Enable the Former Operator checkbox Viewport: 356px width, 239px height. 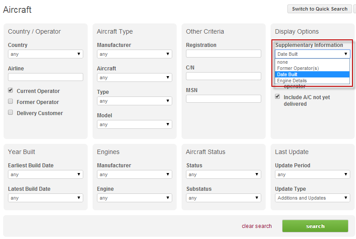(11, 101)
